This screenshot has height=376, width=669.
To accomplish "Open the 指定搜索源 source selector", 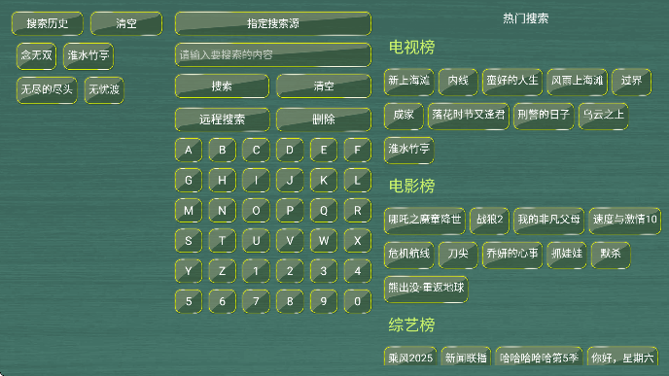I will coord(273,23).
